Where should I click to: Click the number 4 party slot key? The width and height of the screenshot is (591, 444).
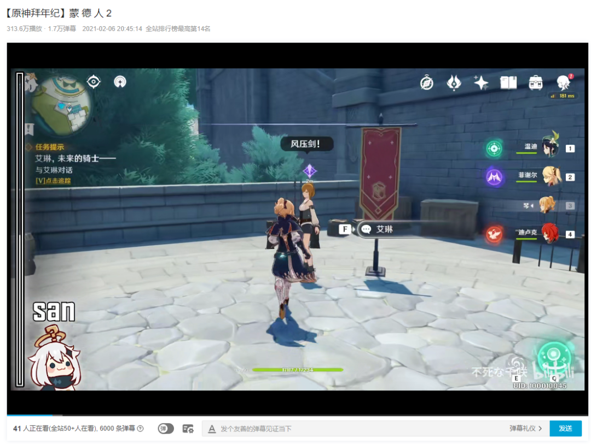(x=570, y=234)
